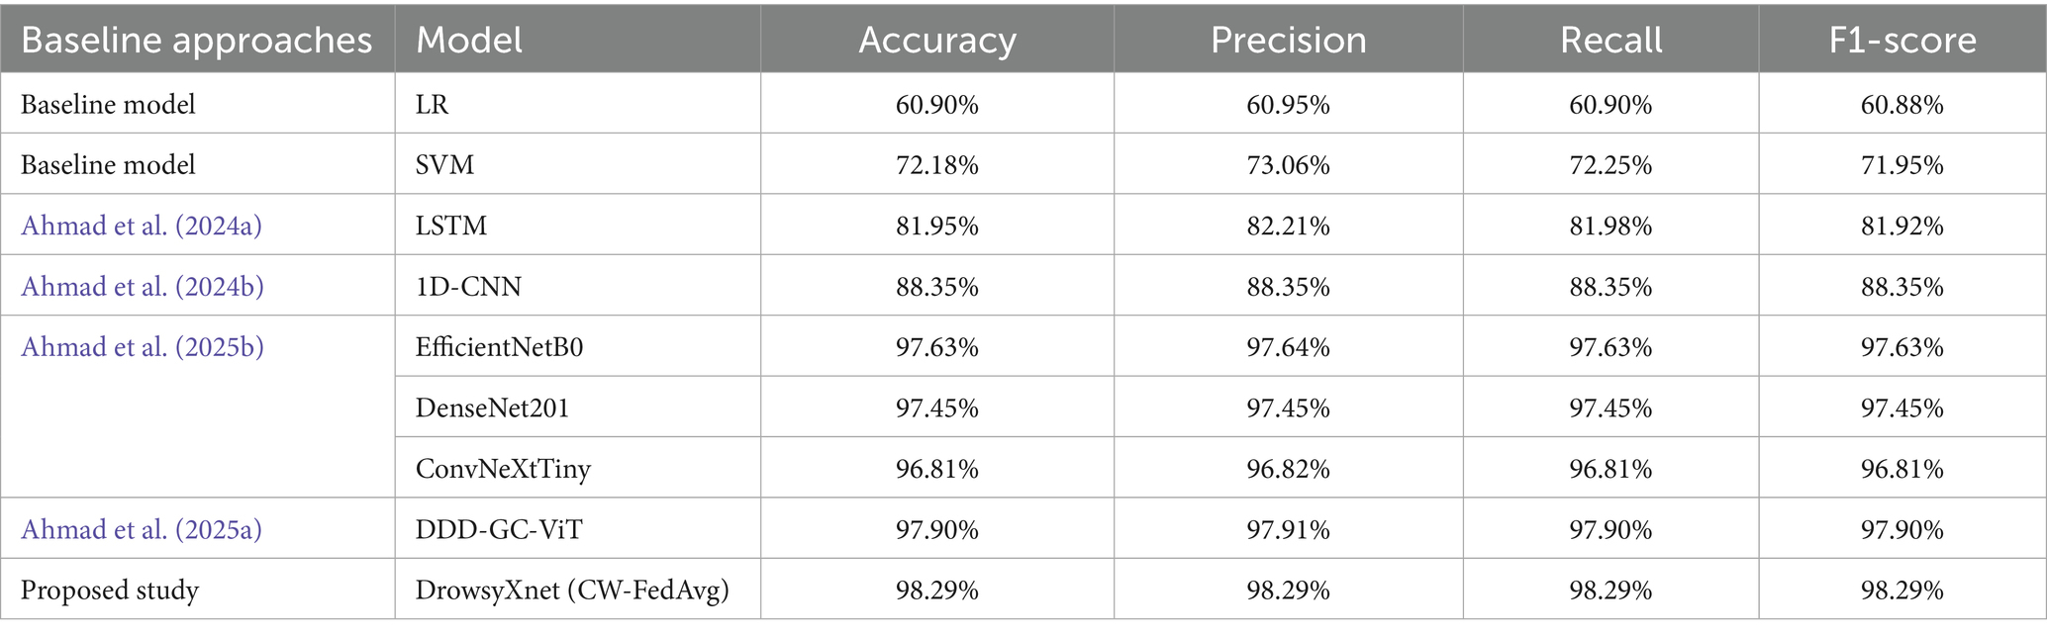Image resolution: width=2047 pixels, height=637 pixels.
Task: Open the Ahmad et al. (2024b) citation
Action: 143,287
